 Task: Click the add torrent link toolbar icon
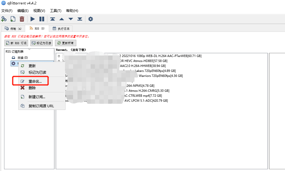4,19
